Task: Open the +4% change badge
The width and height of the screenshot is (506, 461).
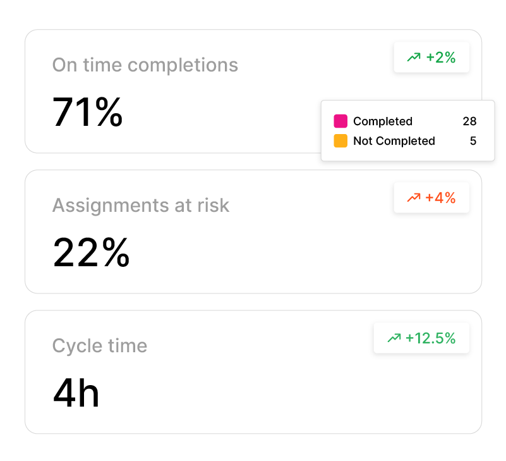Action: tap(431, 197)
